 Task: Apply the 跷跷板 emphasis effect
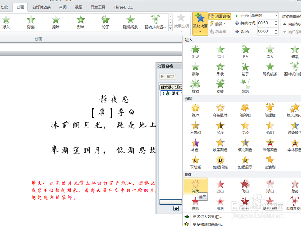245,110
